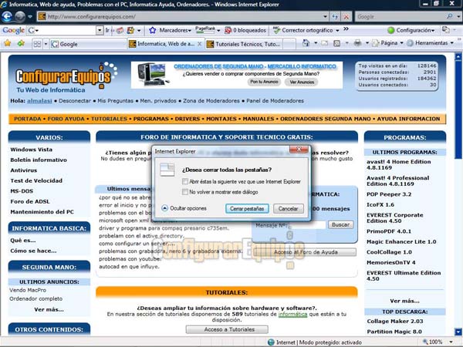Select DRIVERS in the orange menu

click(188, 119)
